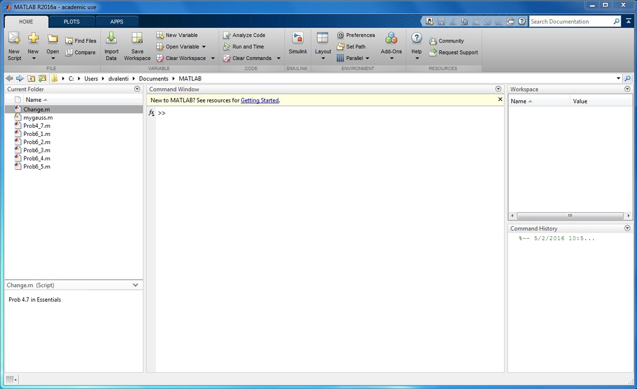Select the file Prob6_1.m

[x=37, y=134]
